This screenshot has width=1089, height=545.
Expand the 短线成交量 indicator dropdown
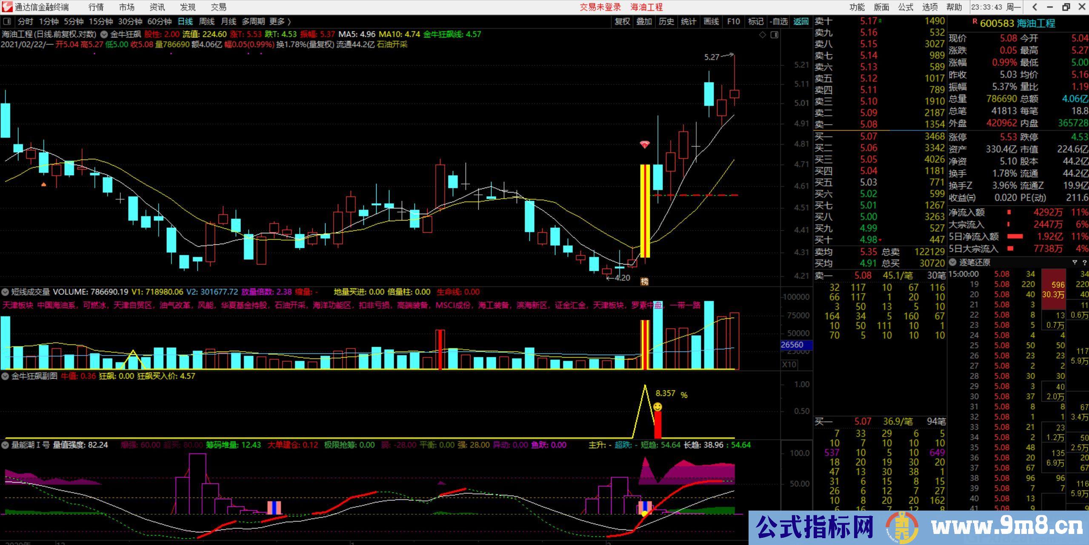[x=5, y=292]
